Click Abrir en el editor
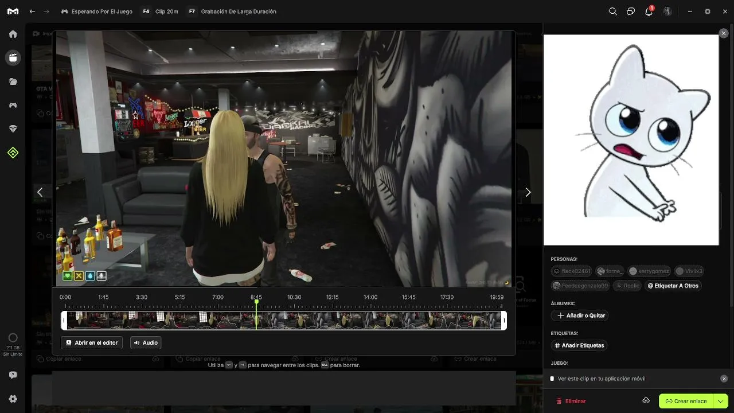The image size is (734, 413). [x=92, y=342]
